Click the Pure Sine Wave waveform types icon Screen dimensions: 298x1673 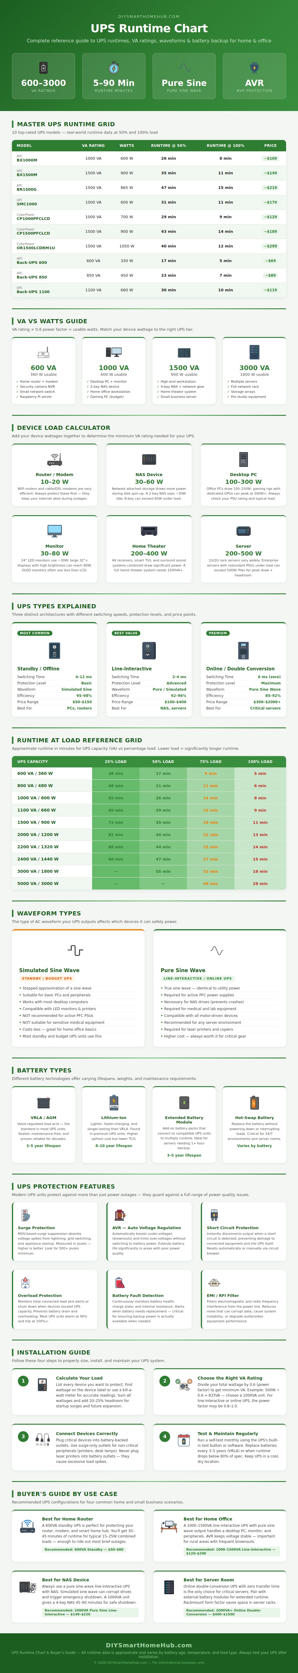[x=216, y=951]
